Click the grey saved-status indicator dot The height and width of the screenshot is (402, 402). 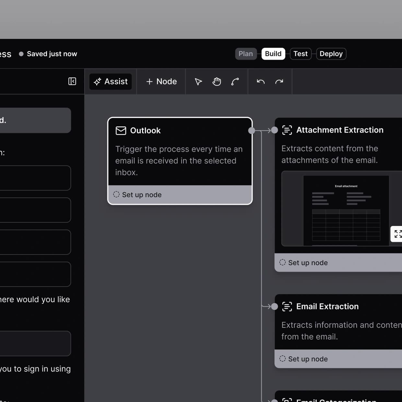[x=21, y=54]
